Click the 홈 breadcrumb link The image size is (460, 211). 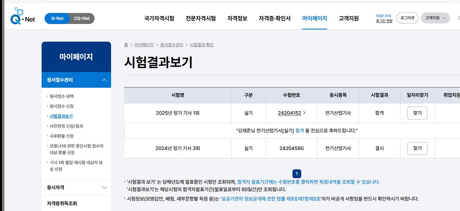click(x=126, y=45)
